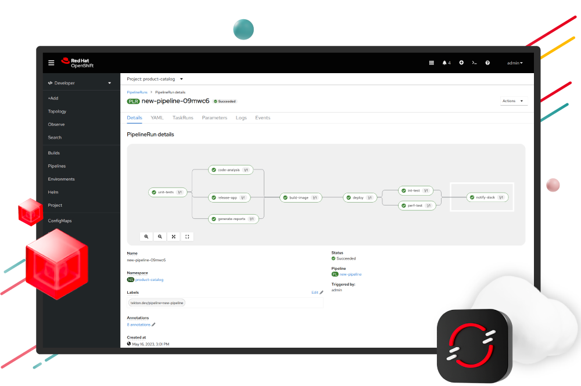Fit pipeline graph to screen
The width and height of the screenshot is (581, 386).
pos(173,236)
